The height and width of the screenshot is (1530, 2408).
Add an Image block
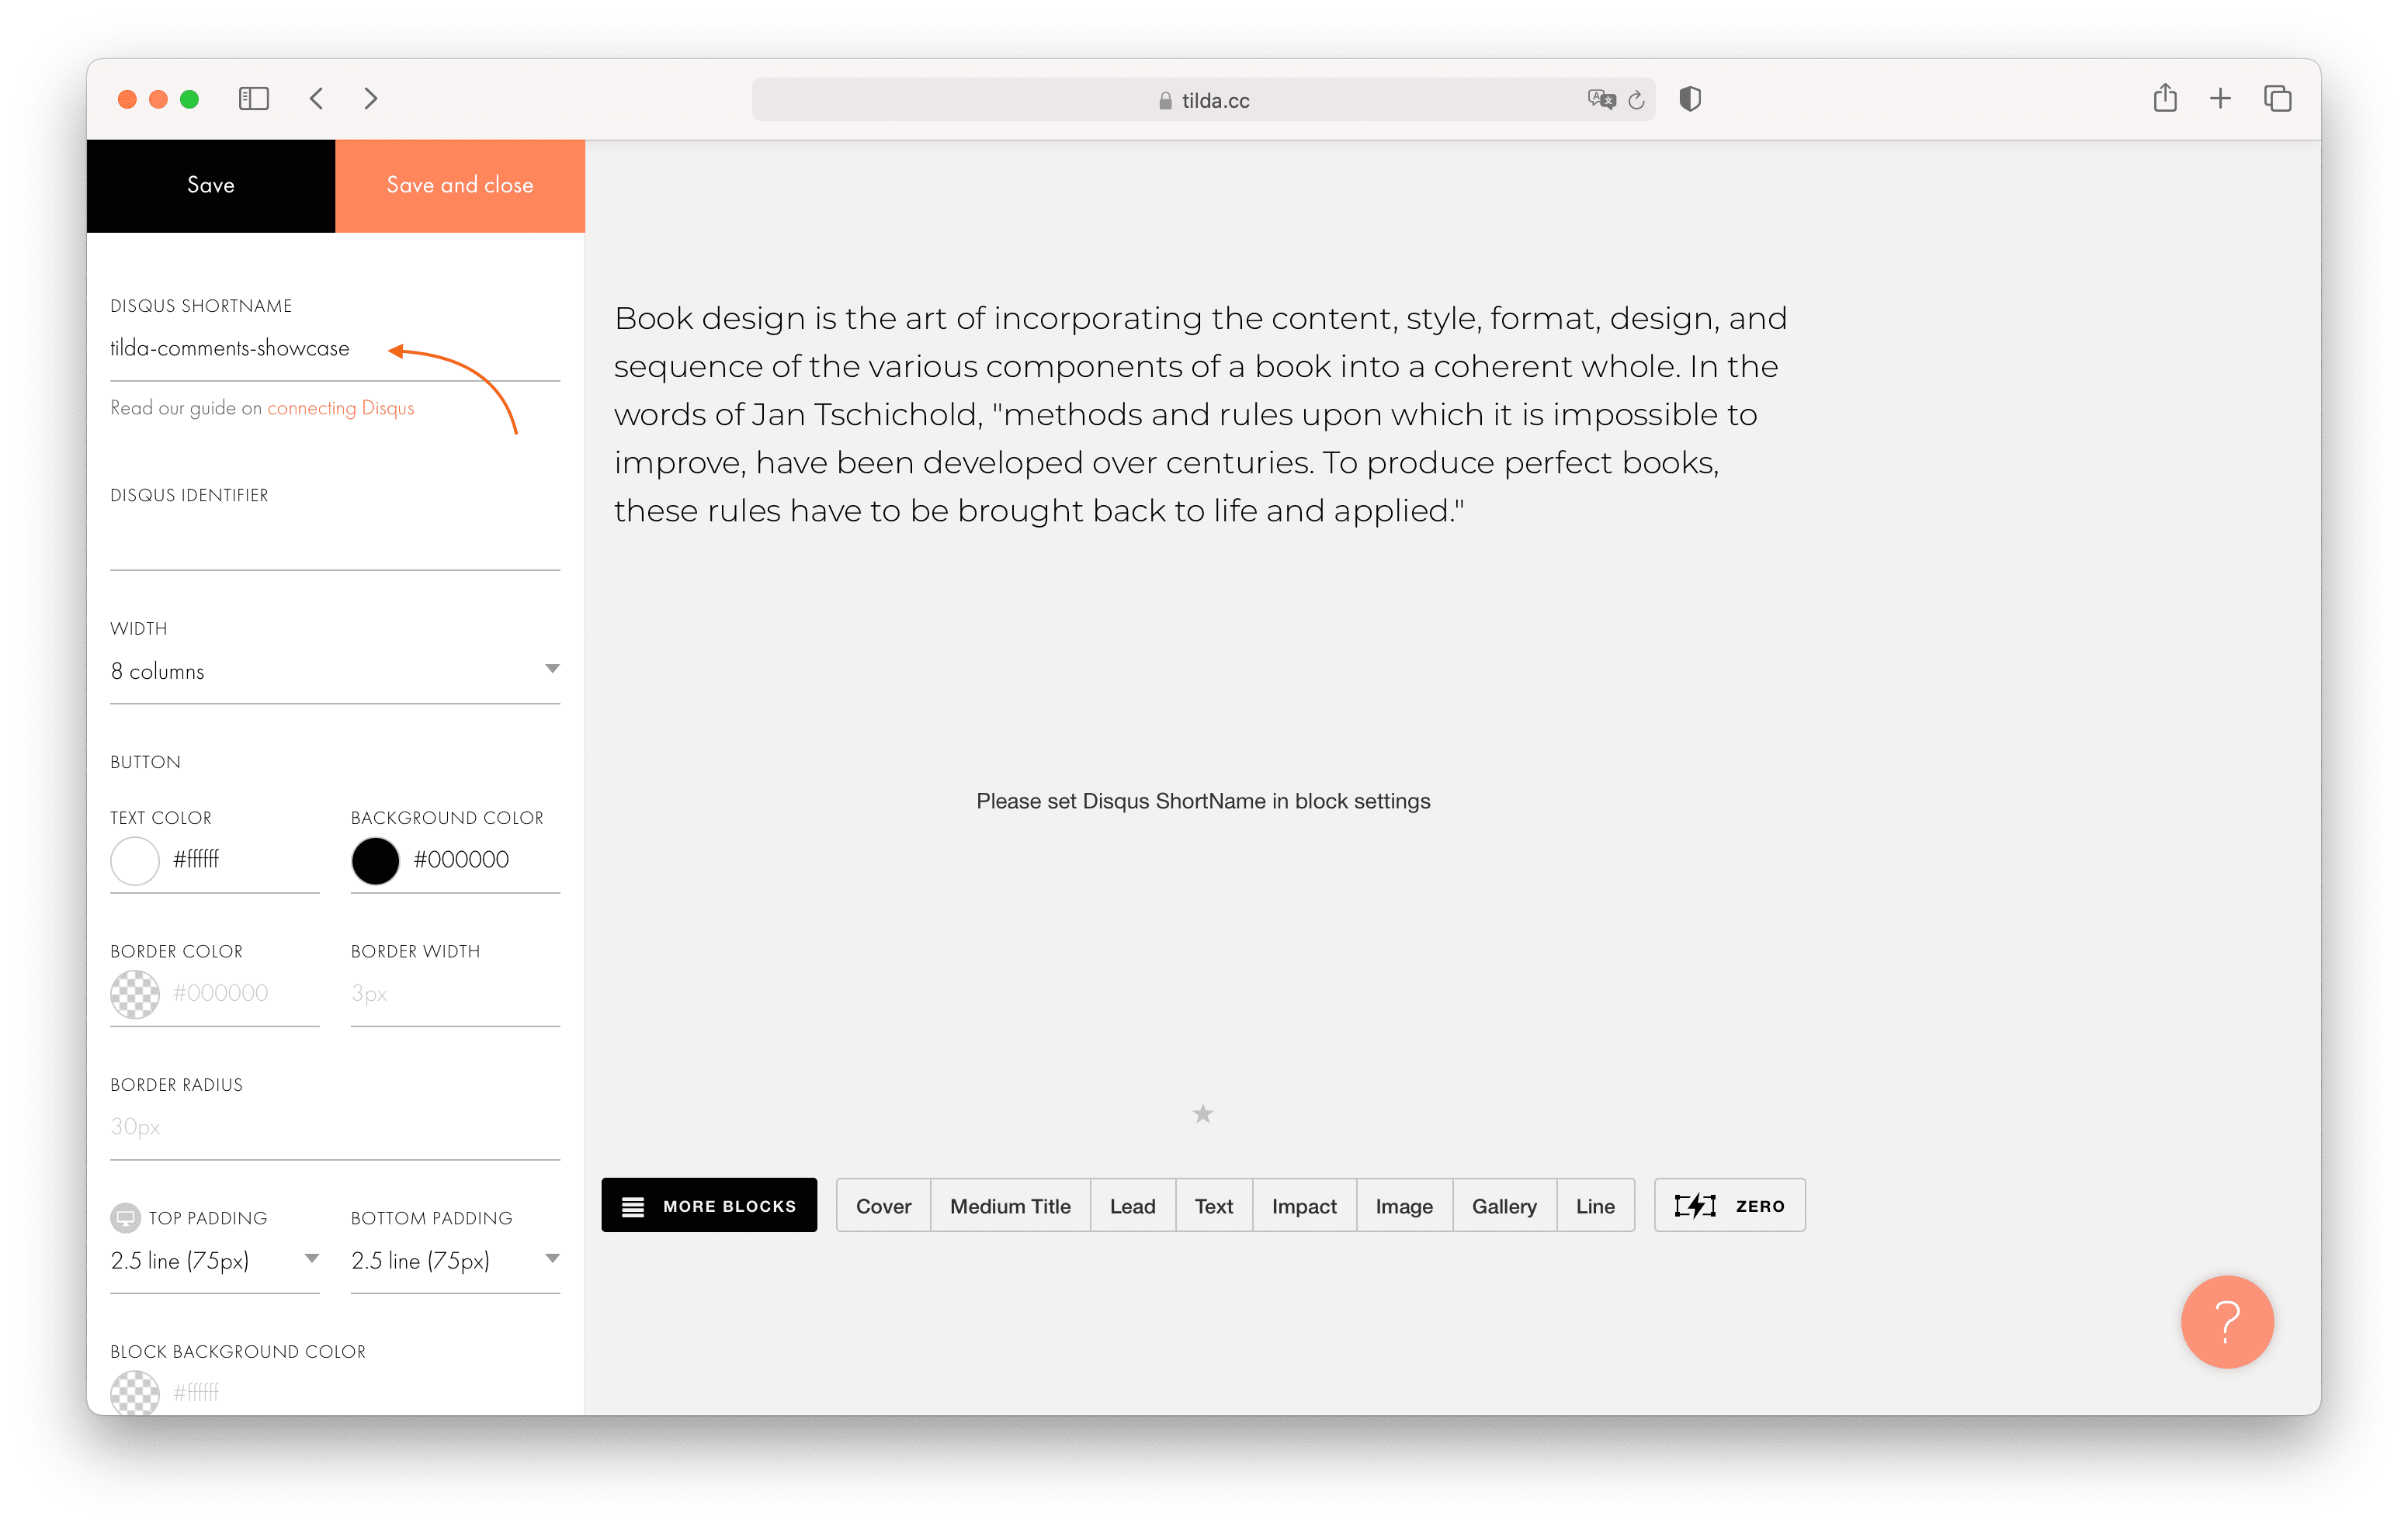[1404, 1205]
